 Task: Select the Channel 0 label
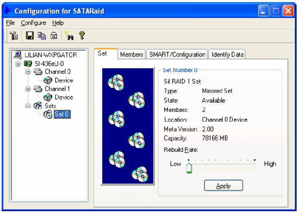click(58, 72)
